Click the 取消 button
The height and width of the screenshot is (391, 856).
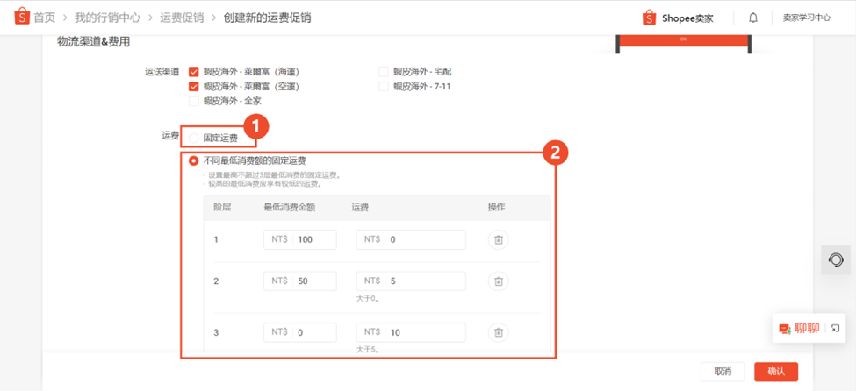point(723,372)
